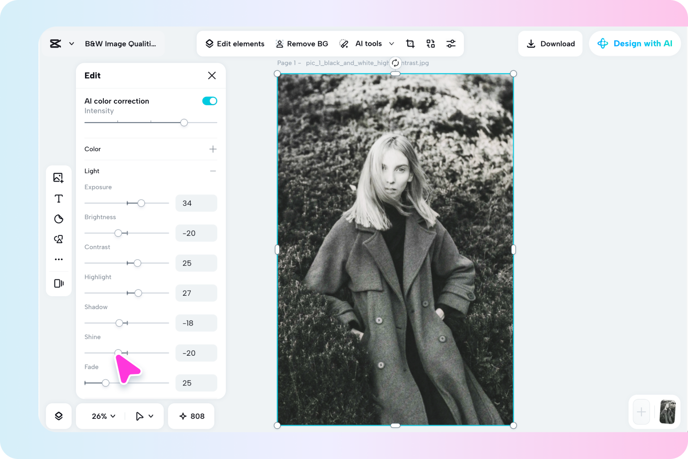Open the Stickers panel in sidebar
Screen dimensions: 688x459
[59, 219]
